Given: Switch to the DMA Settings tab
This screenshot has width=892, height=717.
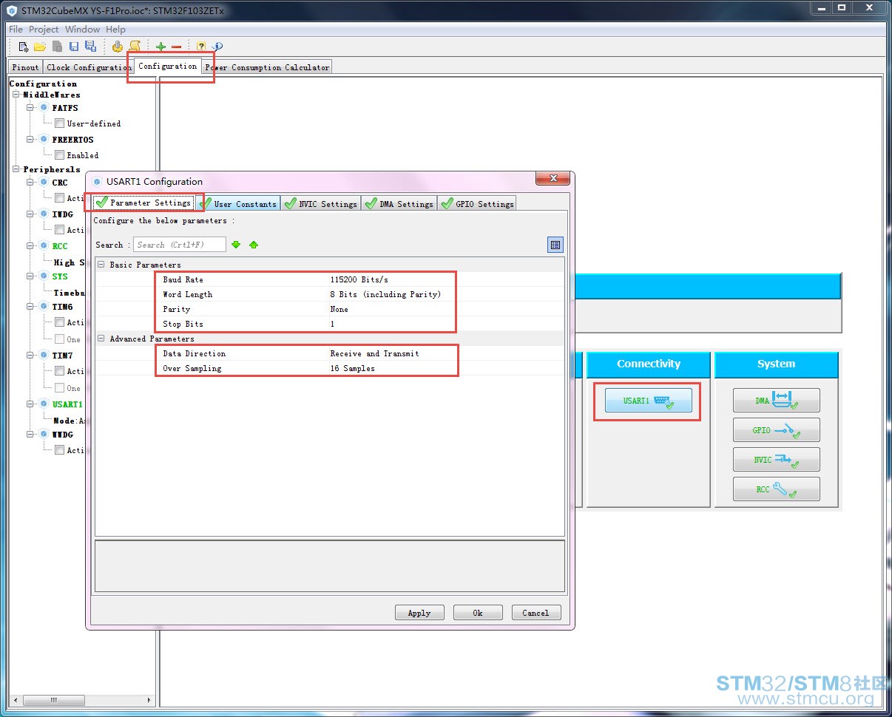Looking at the screenshot, I should 399,203.
